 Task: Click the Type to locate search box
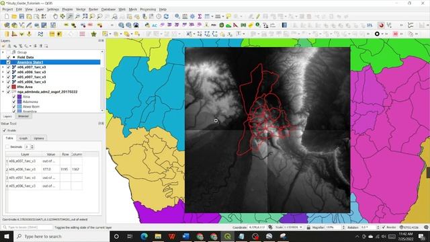[x=27, y=227]
